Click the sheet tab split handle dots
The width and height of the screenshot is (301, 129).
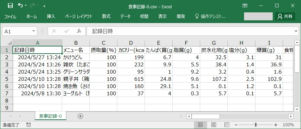181,116
